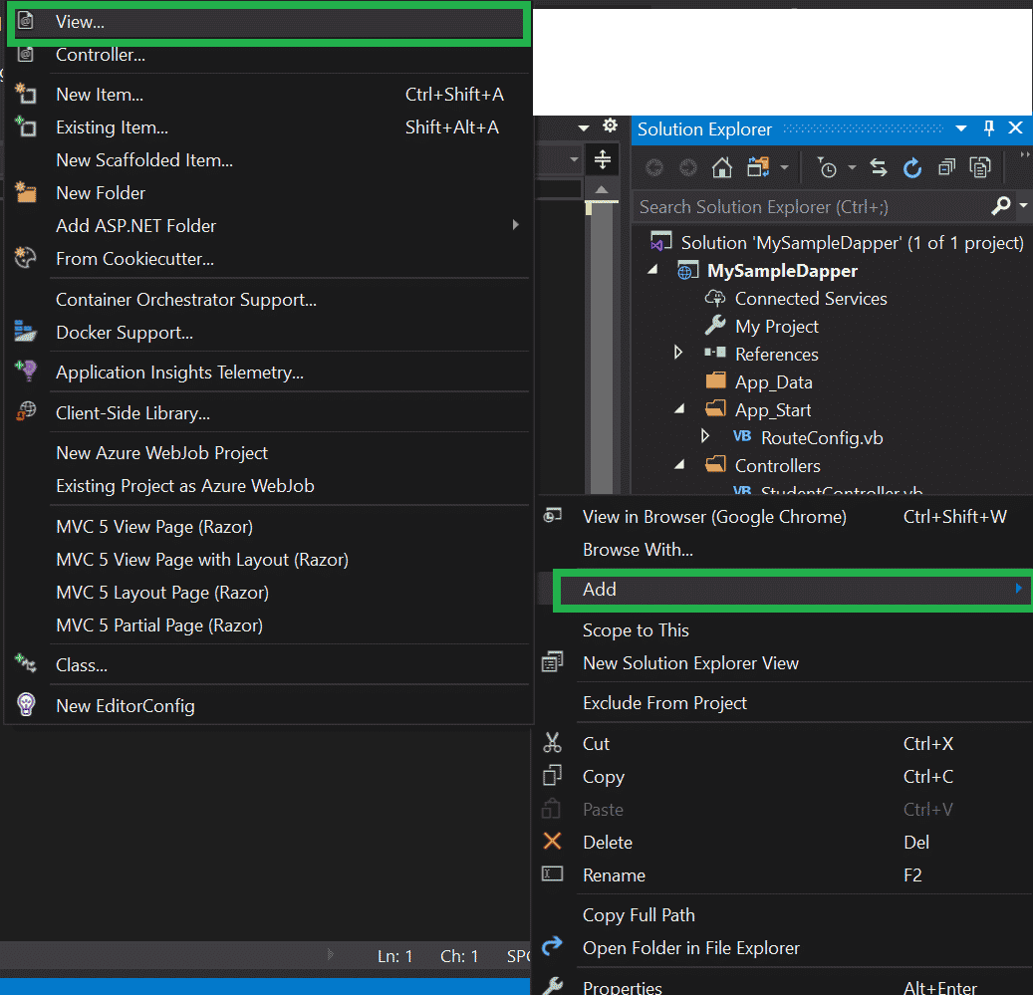This screenshot has width=1033, height=995.
Task: Click the search magnifier in Solution Explorer
Action: tap(1000, 206)
